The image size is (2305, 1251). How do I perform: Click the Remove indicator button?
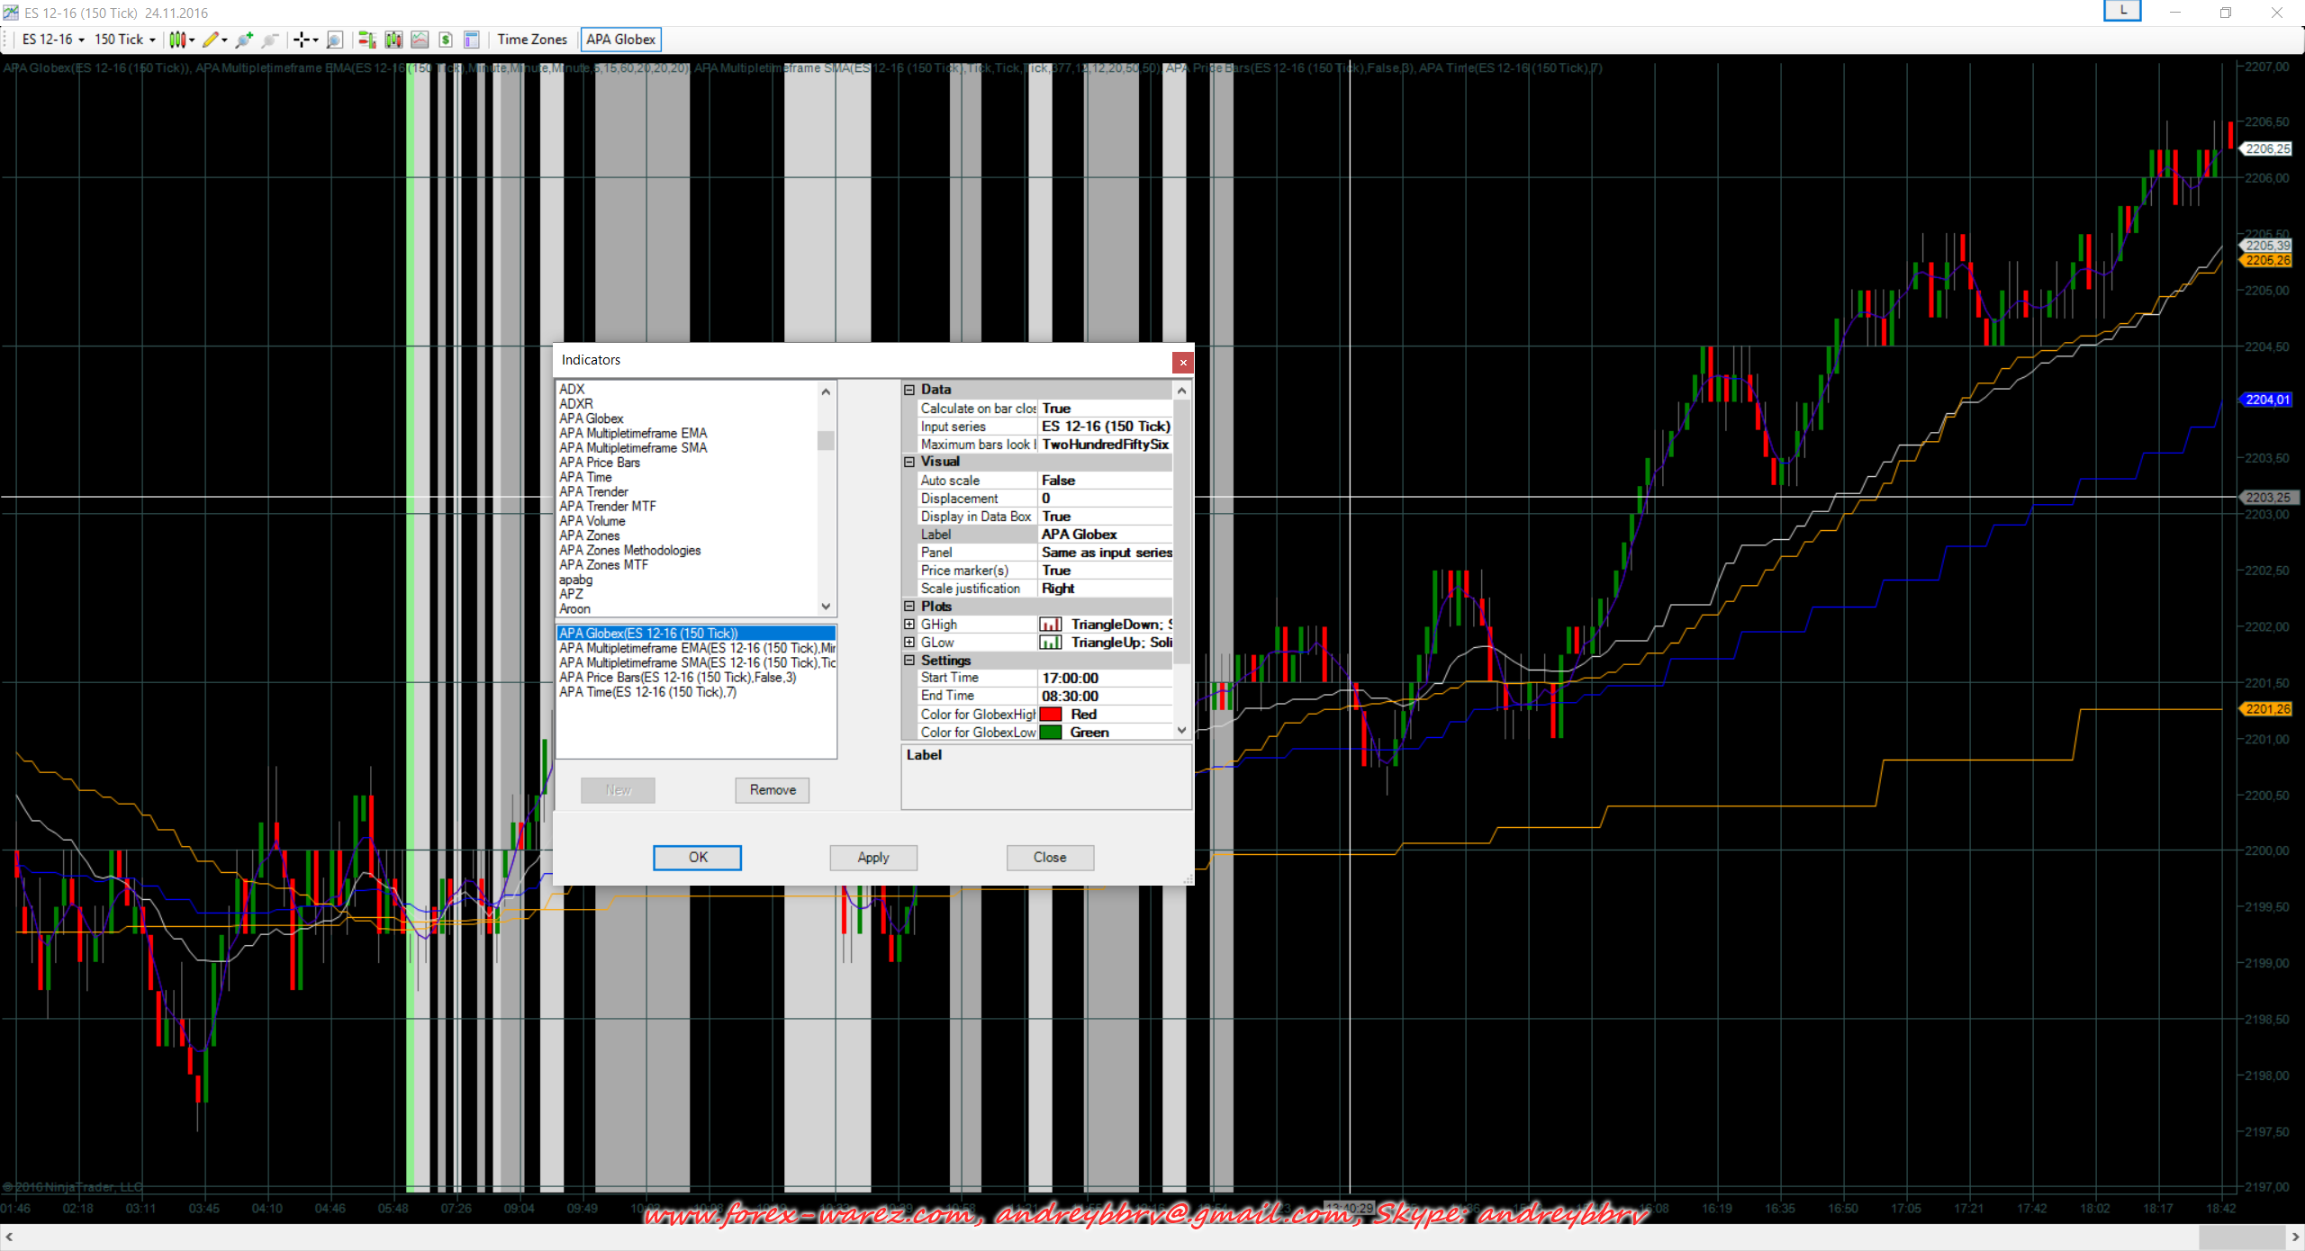click(x=772, y=790)
